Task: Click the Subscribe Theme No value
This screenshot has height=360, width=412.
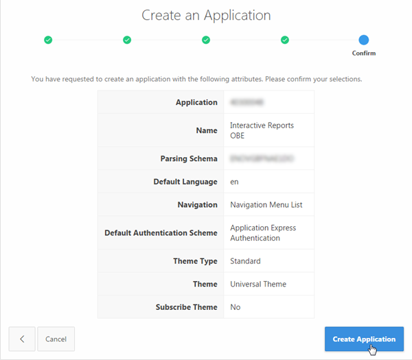Action: [236, 307]
